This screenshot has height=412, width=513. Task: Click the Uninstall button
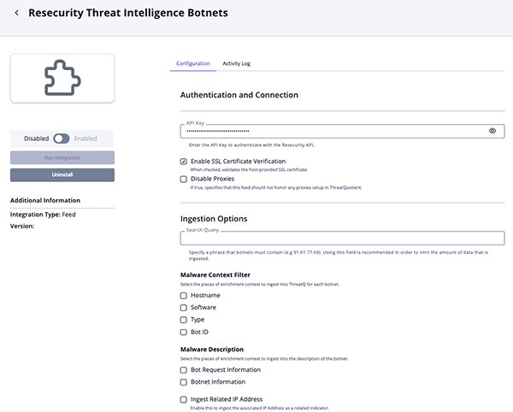pos(62,174)
